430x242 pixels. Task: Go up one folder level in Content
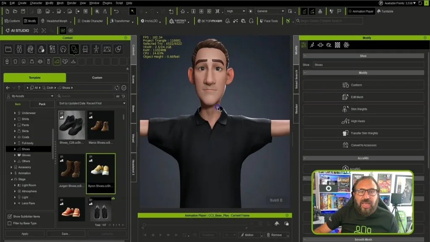(19, 88)
